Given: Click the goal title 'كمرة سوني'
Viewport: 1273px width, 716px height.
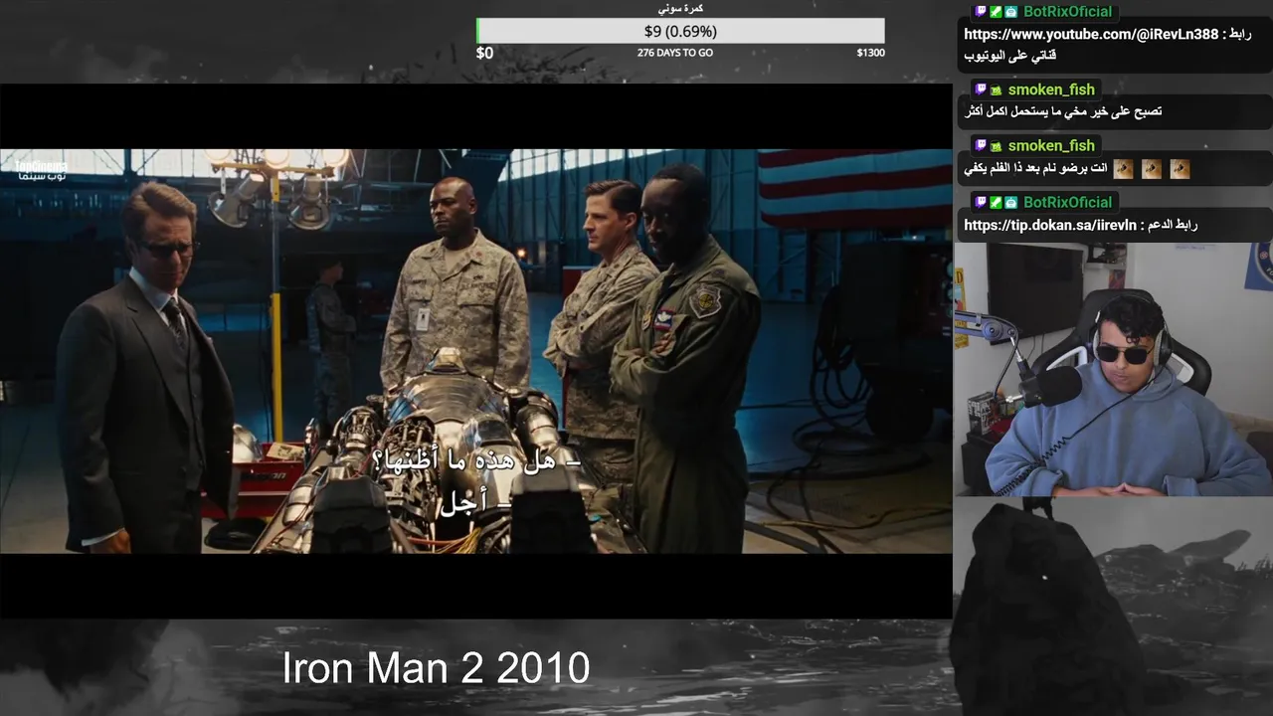Looking at the screenshot, I should pos(680,8).
